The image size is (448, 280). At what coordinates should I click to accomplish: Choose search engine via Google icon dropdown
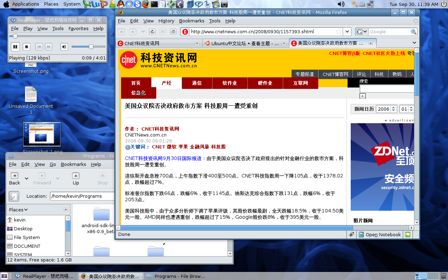tap(362, 32)
